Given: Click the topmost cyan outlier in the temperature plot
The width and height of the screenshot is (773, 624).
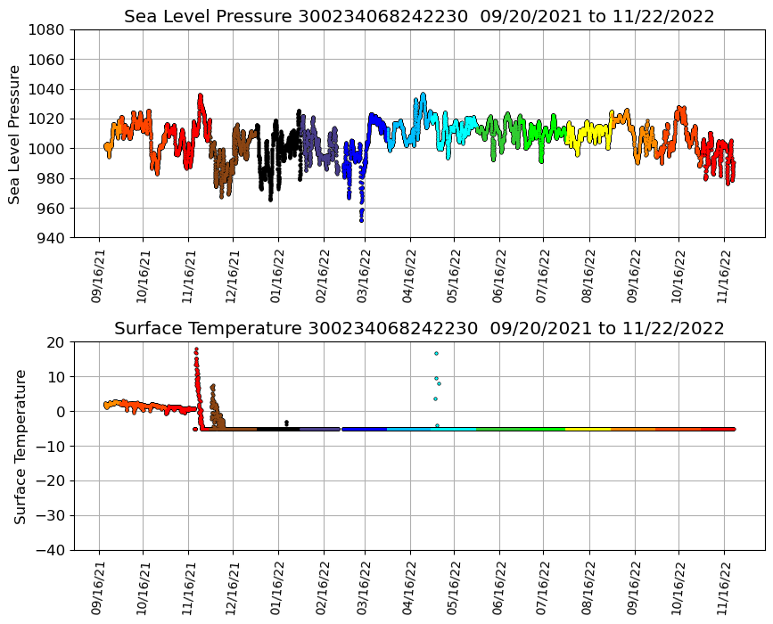Looking at the screenshot, I should coord(436,353).
